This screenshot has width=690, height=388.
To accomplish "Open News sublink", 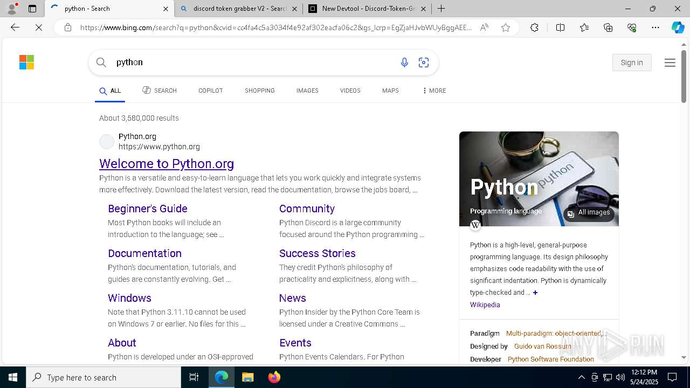I will [293, 298].
